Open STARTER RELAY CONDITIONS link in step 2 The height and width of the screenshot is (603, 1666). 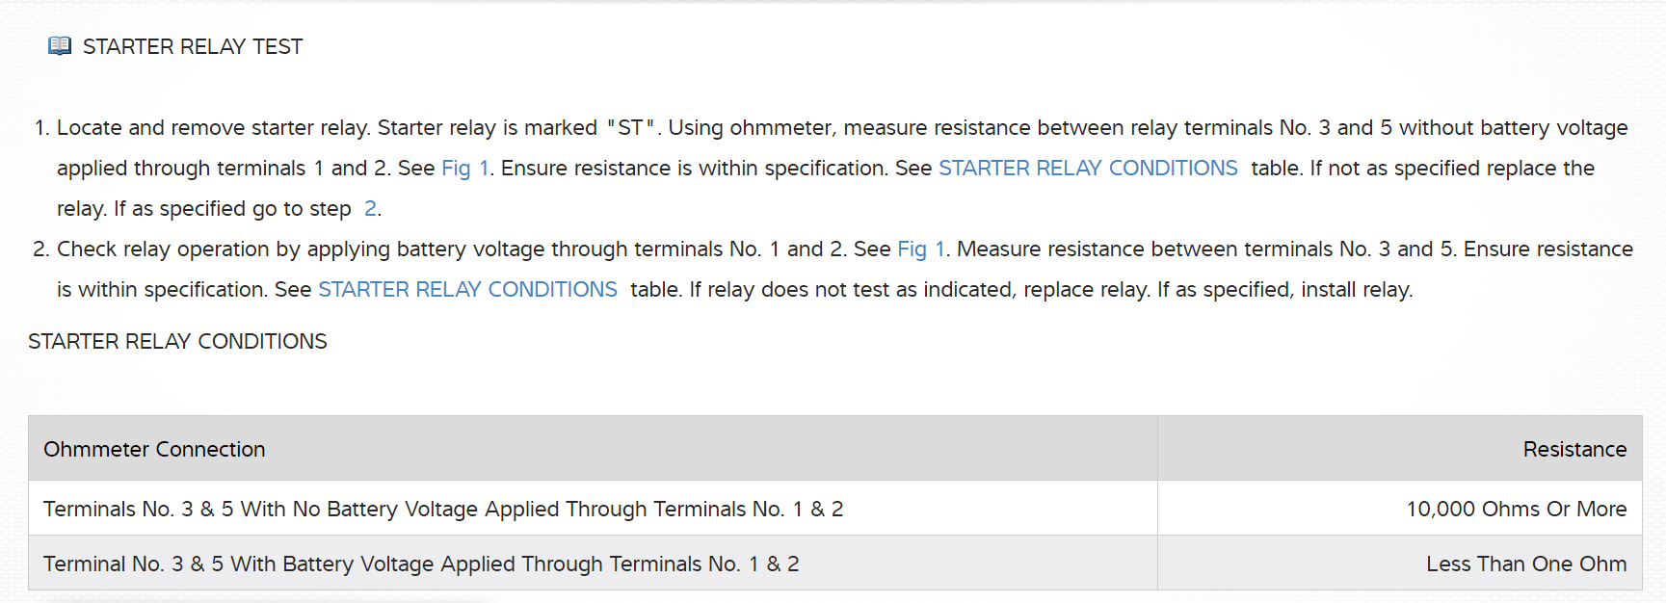[x=467, y=290]
